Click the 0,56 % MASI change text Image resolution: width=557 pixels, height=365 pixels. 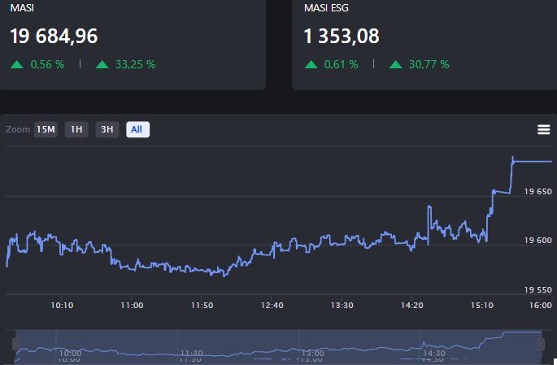click(48, 64)
